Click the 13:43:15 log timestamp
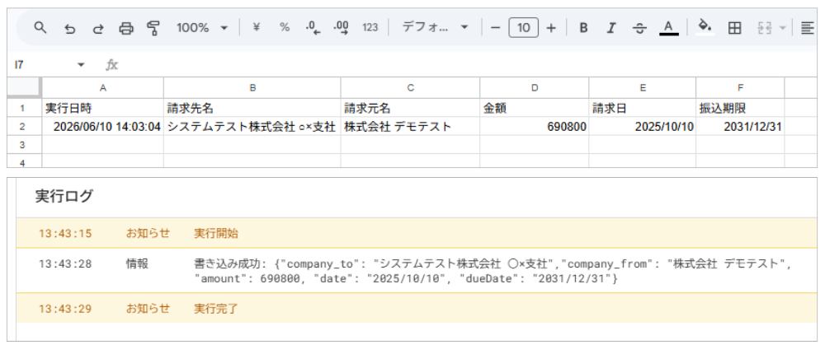 click(x=65, y=234)
